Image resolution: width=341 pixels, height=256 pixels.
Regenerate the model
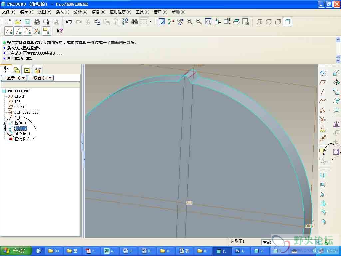coord(125,22)
